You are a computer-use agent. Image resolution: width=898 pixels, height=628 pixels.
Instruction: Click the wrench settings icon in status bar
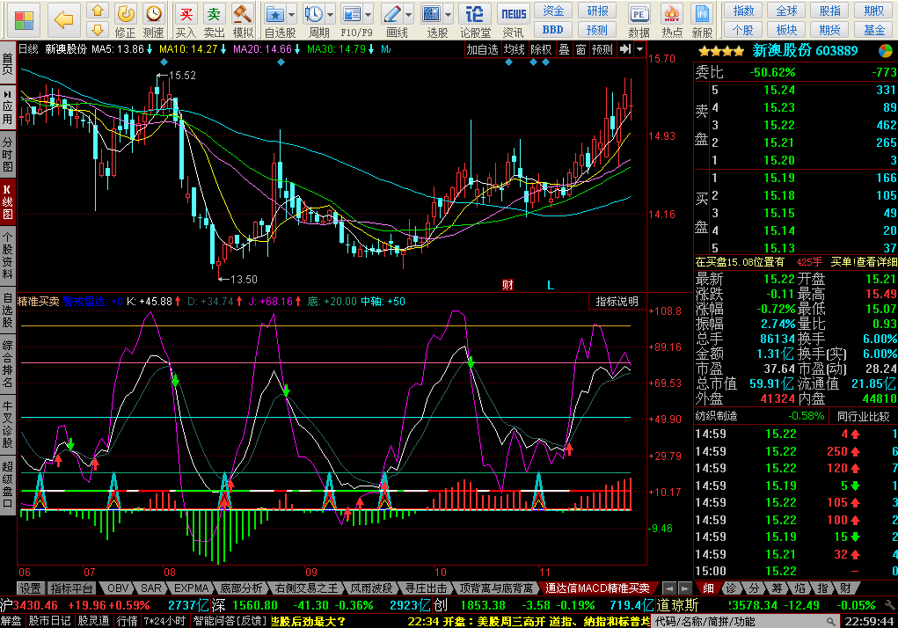click(890, 605)
